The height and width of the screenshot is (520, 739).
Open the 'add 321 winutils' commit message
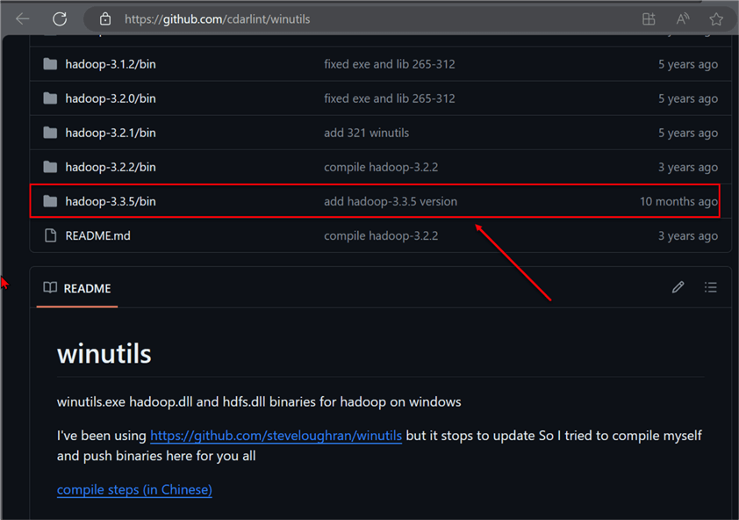click(366, 133)
